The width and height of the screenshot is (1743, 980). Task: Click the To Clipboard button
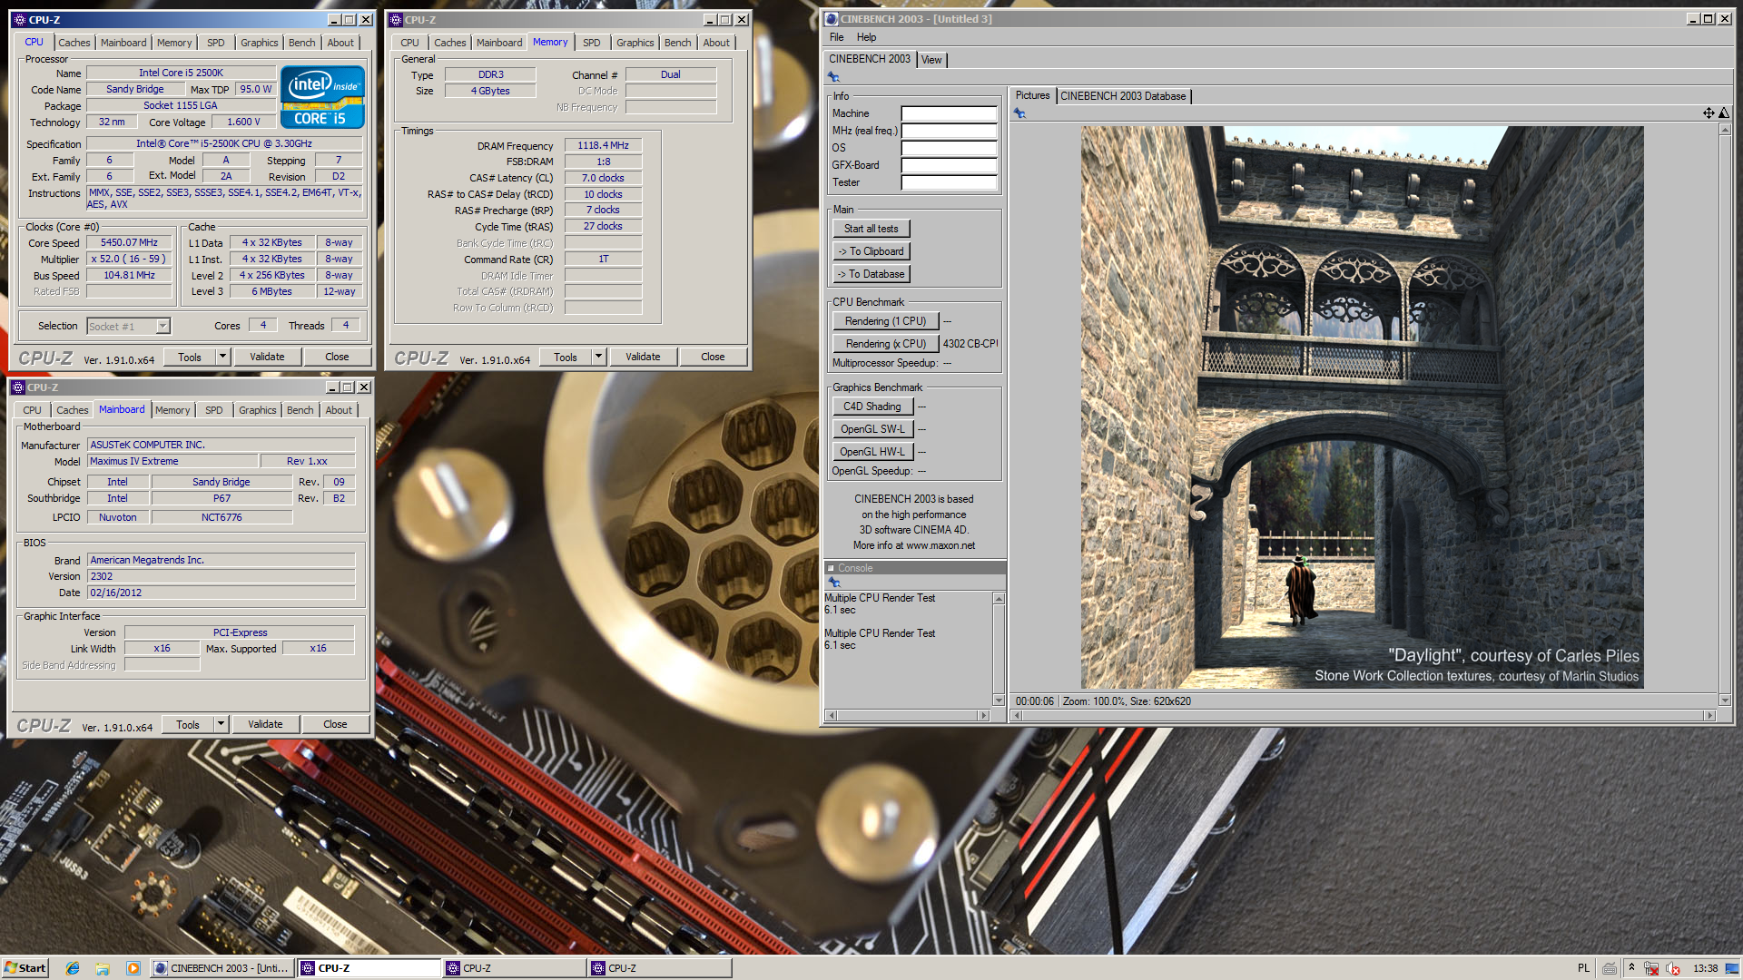(x=871, y=251)
